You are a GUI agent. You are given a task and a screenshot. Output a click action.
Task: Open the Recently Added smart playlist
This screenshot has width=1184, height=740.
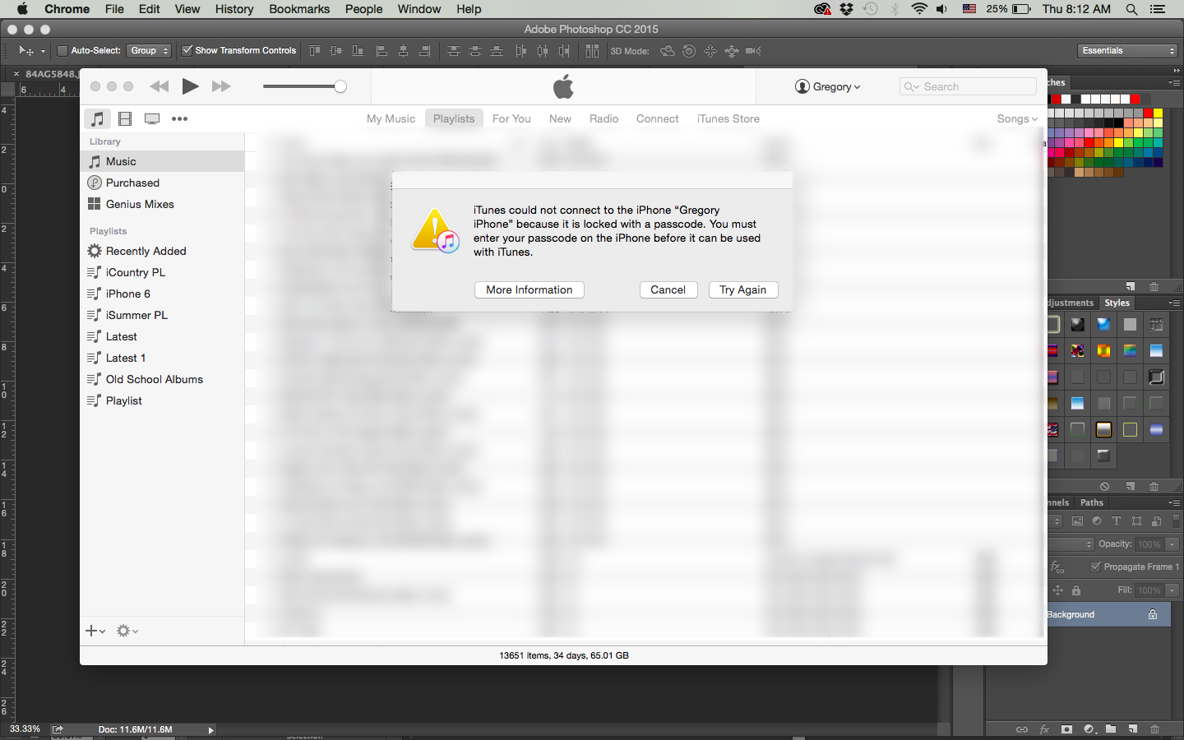pos(162,251)
